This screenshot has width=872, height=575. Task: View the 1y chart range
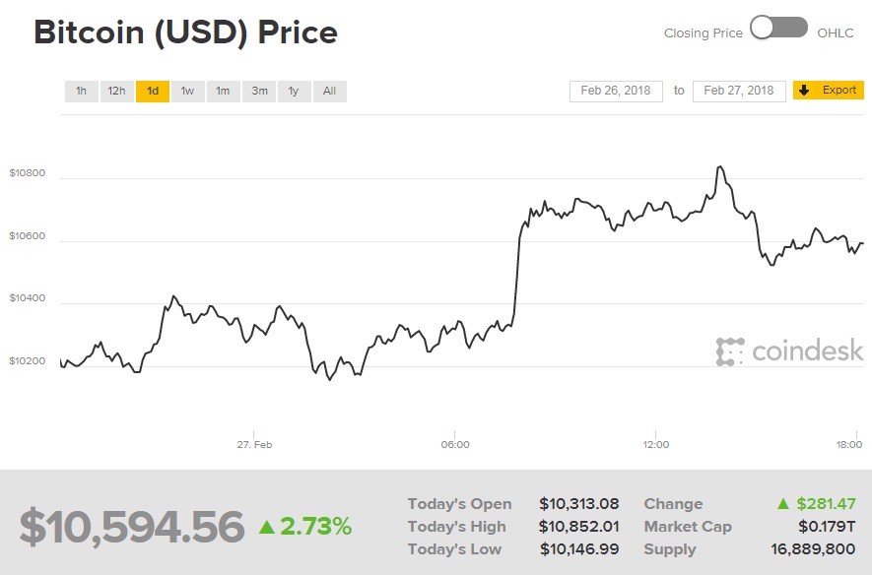(x=293, y=91)
